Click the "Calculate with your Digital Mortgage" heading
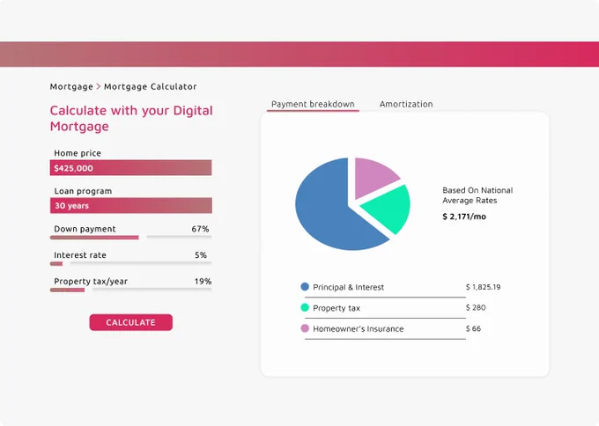The image size is (599, 426). coord(131,118)
